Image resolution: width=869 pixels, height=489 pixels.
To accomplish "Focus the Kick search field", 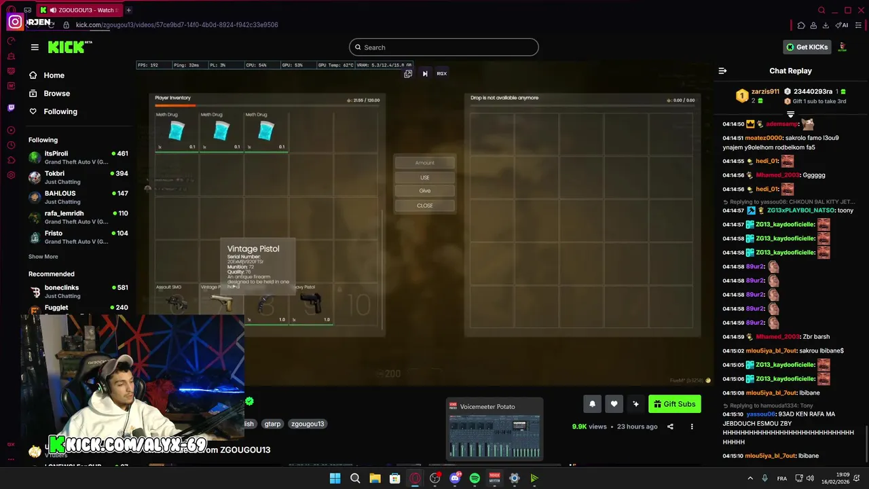I will tap(443, 47).
